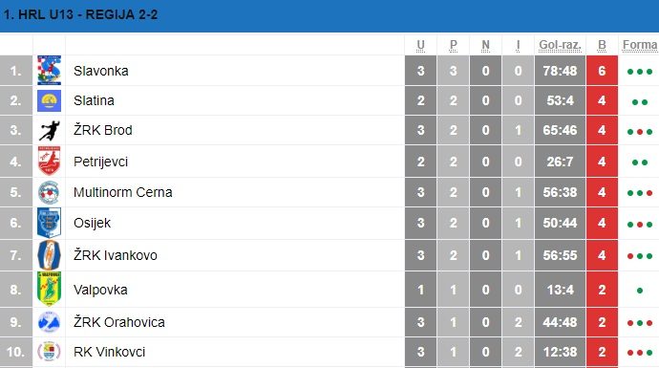Select the ŽRK Orahovica team name

(x=119, y=322)
